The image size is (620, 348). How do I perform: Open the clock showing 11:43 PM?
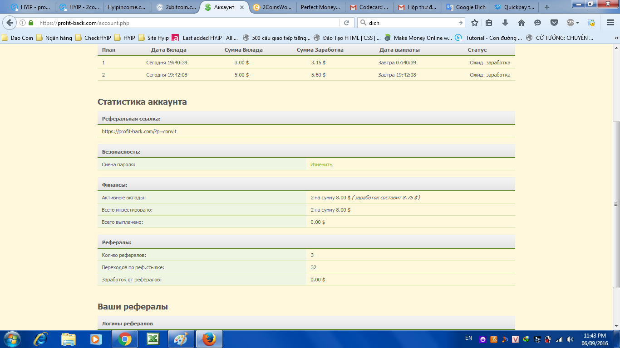coord(595,339)
